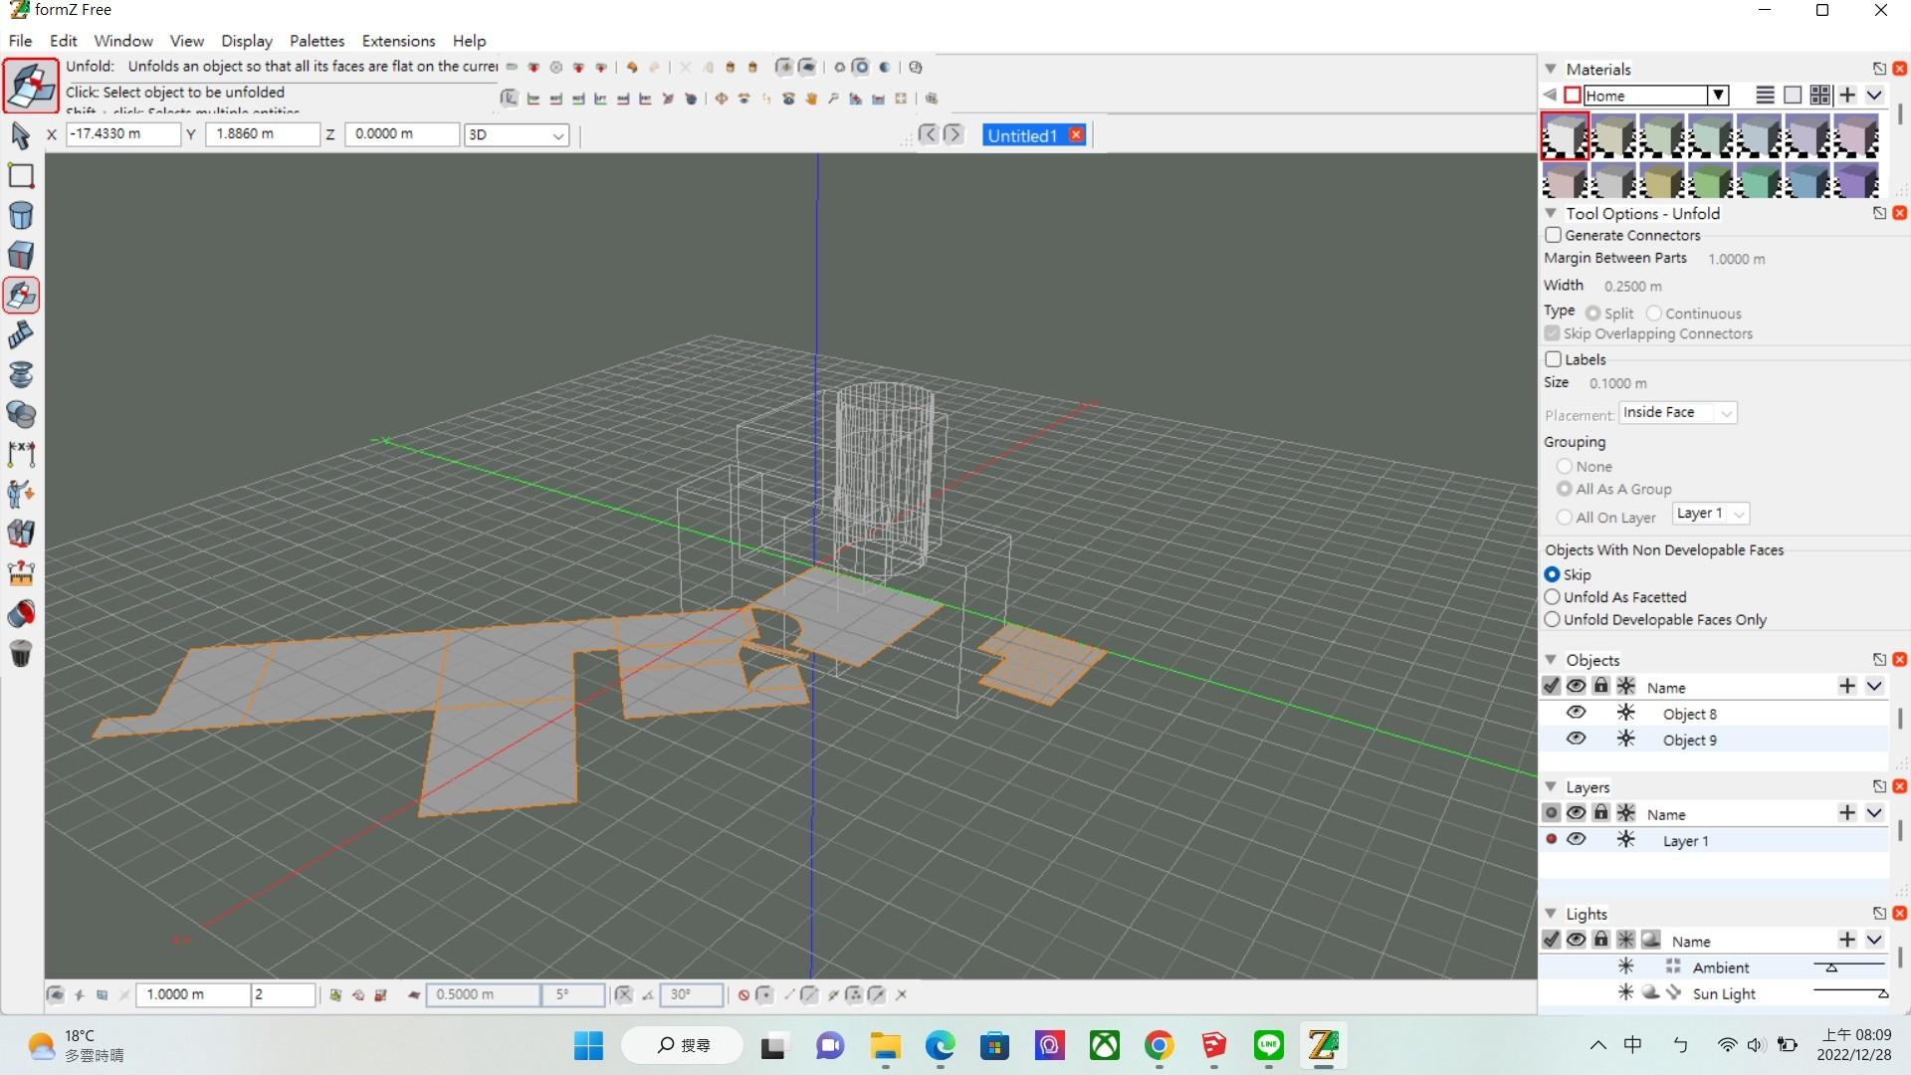Open the File menu
This screenshot has width=1911, height=1075.
coord(20,41)
